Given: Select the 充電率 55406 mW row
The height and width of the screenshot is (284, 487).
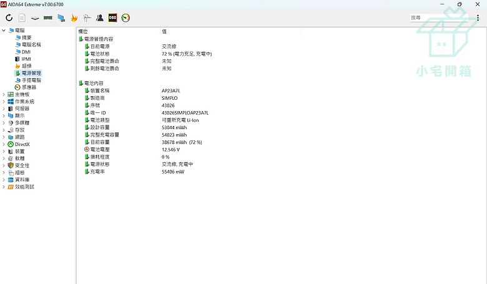Looking at the screenshot, I should point(134,171).
